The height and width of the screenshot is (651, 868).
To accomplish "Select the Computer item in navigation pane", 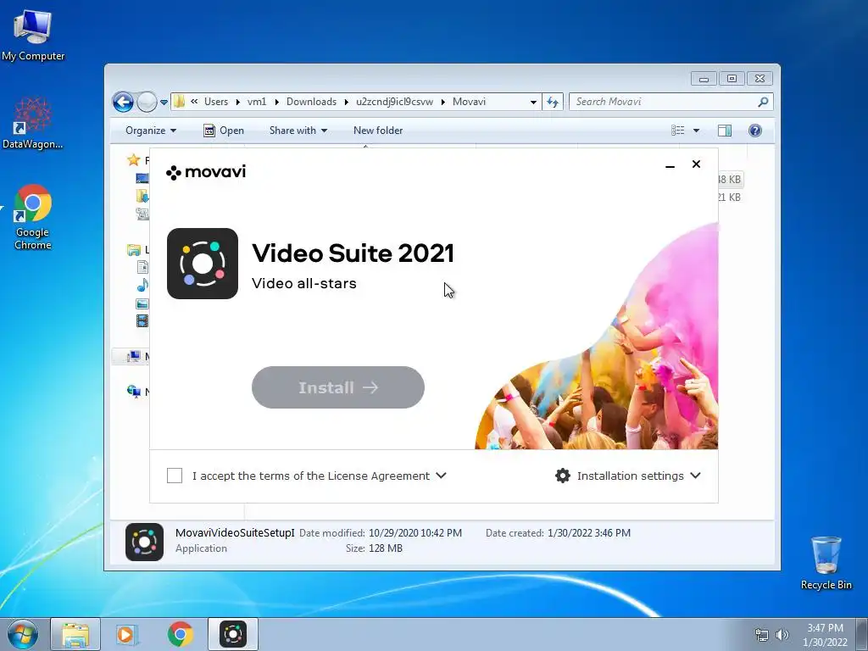I will [x=130, y=357].
